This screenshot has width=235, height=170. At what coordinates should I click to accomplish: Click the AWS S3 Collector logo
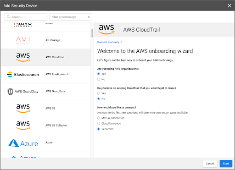pos(23,126)
